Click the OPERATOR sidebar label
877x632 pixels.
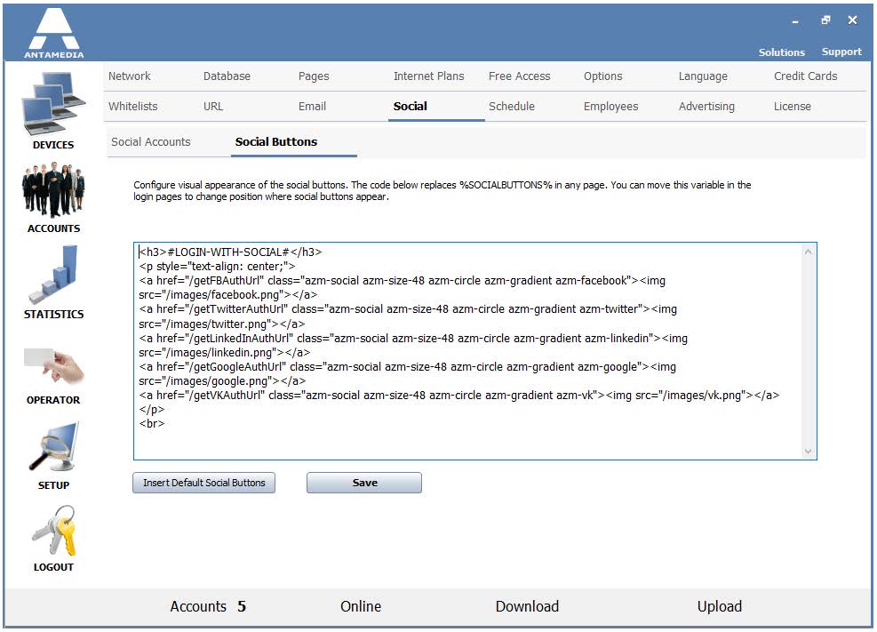click(53, 400)
